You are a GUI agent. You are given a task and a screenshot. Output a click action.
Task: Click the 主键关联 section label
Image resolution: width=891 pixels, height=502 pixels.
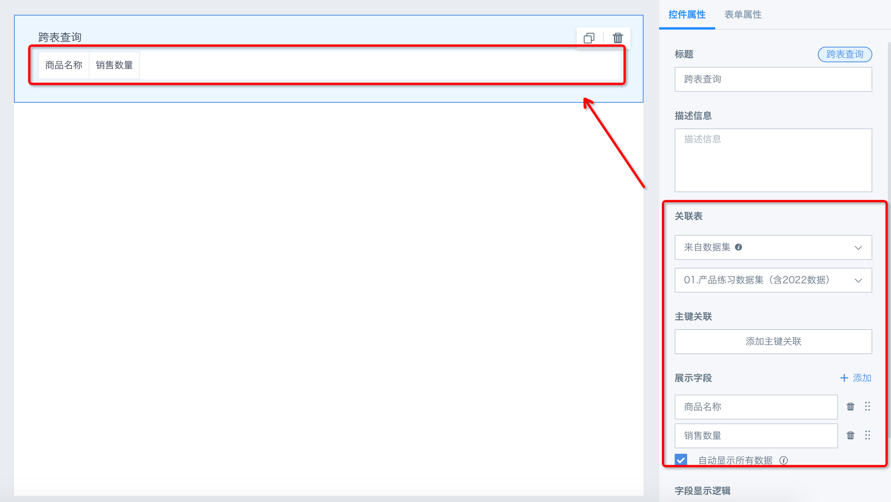(693, 316)
